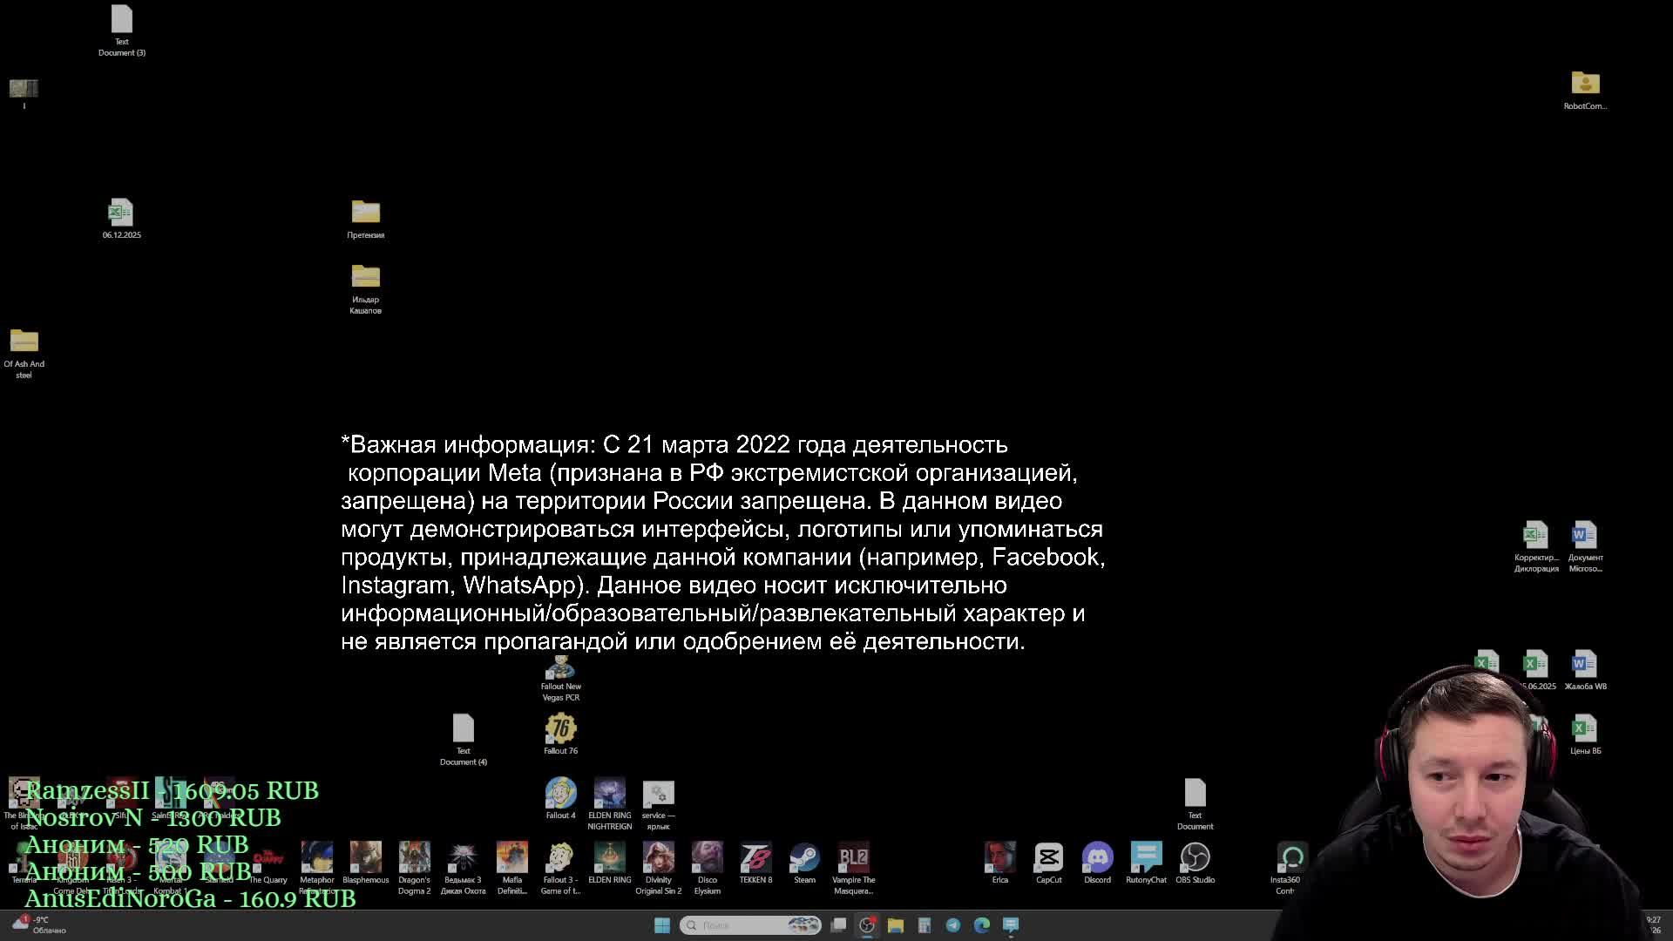
Task: Open the 06.12.2025 Excel file
Action: 121,213
